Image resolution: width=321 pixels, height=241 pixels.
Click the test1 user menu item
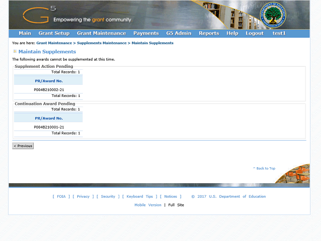pos(279,33)
